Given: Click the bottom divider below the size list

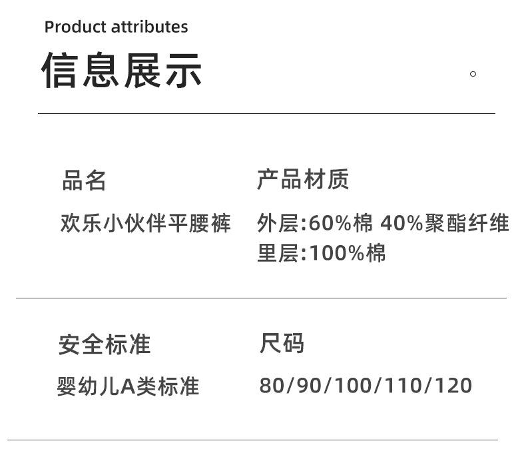Looking at the screenshot, I should coord(253,440).
